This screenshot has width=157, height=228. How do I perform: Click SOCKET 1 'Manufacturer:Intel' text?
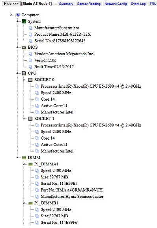coord(57,151)
